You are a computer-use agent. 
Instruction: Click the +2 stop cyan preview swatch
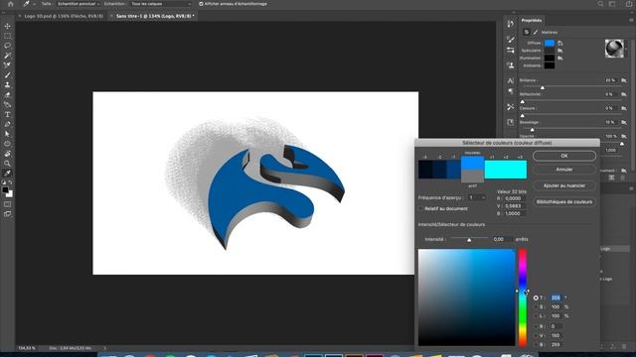coord(506,170)
